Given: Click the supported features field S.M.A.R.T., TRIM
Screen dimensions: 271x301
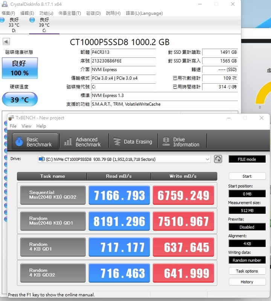Looking at the screenshot, I should [164, 104].
